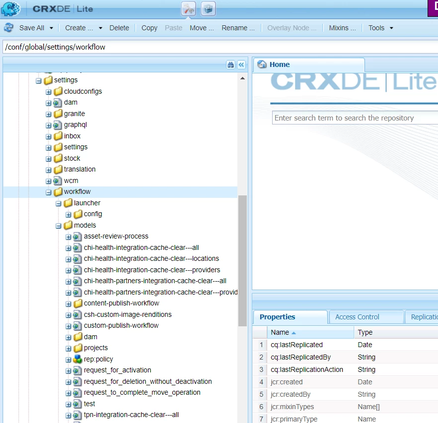Click the request_for_activation node icon

(77, 370)
